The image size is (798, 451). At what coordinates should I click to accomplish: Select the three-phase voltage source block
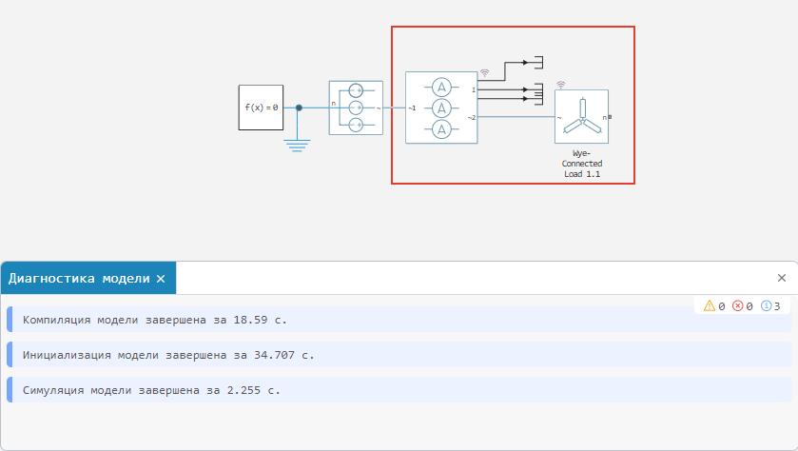(x=356, y=108)
